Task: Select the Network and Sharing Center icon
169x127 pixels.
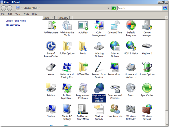Action: tap(67, 70)
